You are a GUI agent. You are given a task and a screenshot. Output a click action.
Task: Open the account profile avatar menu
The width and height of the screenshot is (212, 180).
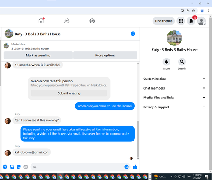click(x=201, y=21)
